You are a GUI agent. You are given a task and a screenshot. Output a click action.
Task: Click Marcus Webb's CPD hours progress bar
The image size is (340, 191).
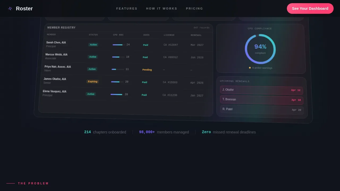pos(118,57)
